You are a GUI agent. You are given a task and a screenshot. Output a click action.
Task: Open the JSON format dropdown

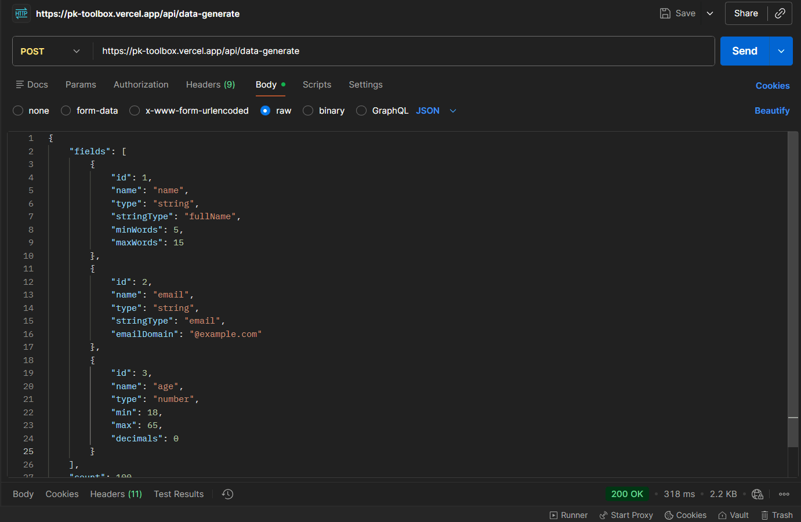coord(436,111)
